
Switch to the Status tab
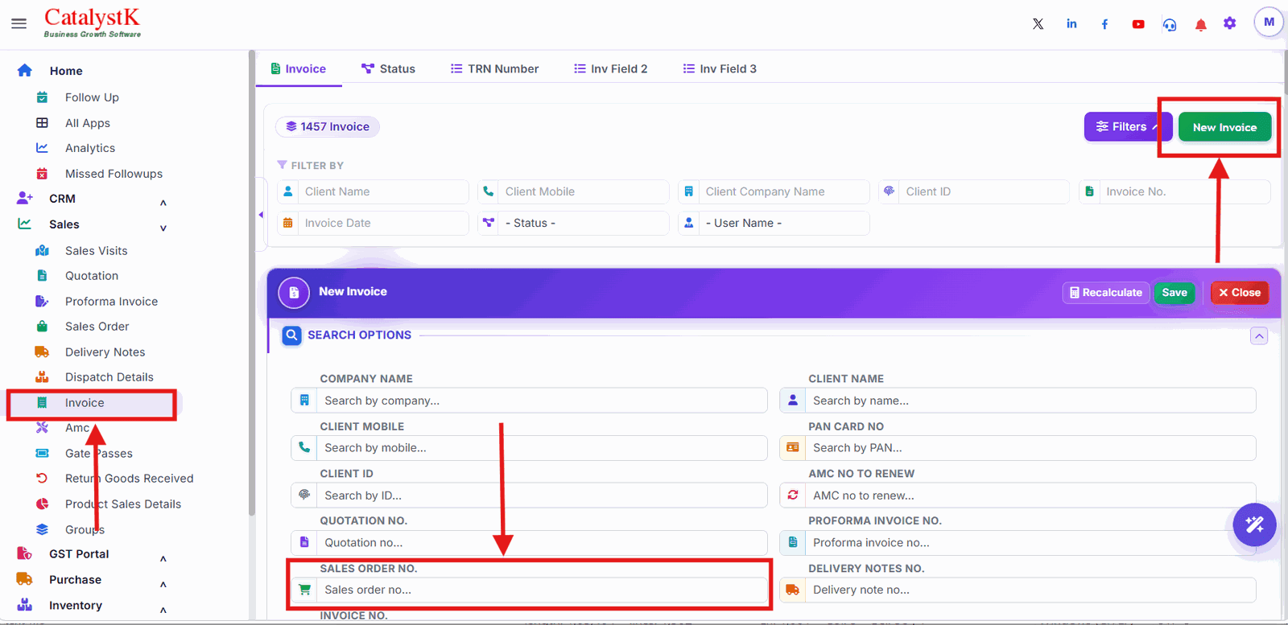point(388,69)
